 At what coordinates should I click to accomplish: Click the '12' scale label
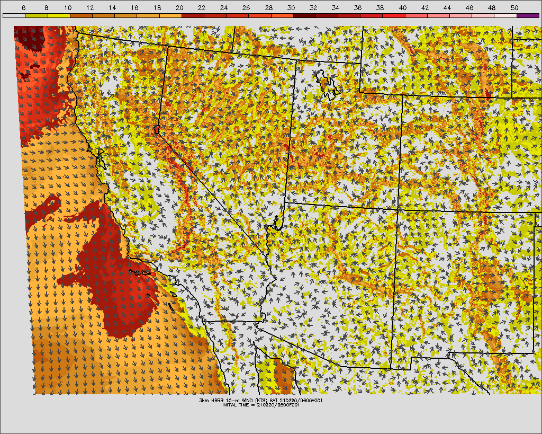point(90,7)
